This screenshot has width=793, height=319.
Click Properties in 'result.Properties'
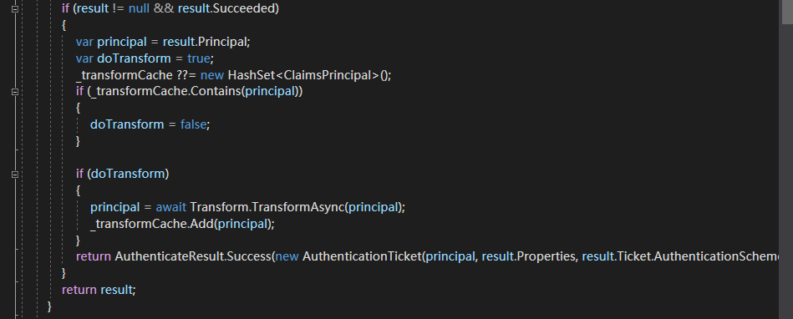[x=546, y=256]
